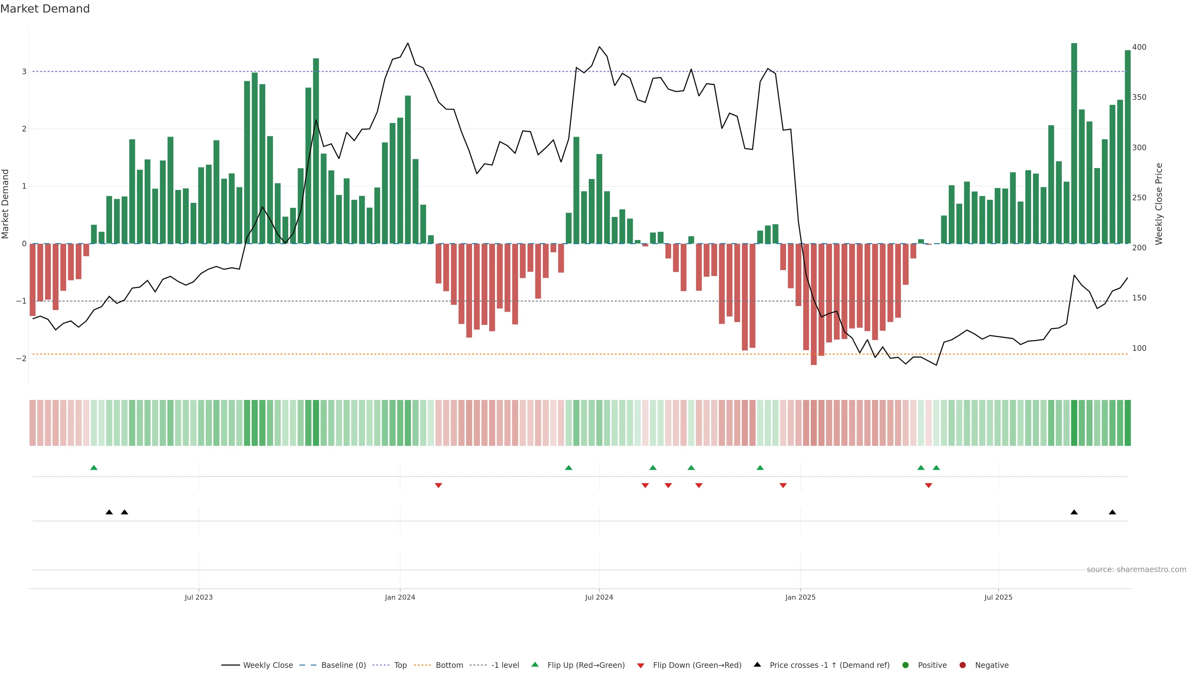Click green triangle icon beside Flip Up legend
This screenshot has height=676, width=1202.
pos(535,664)
